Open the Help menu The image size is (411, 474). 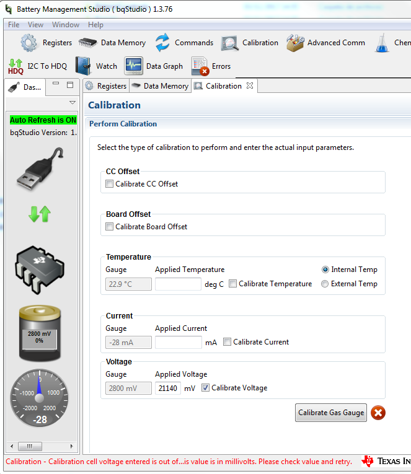pyautogui.click(x=95, y=25)
